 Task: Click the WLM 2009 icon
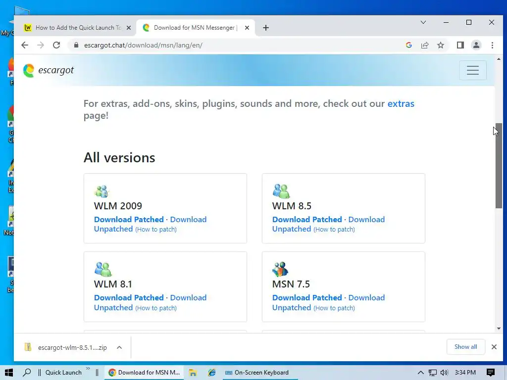[101, 191]
